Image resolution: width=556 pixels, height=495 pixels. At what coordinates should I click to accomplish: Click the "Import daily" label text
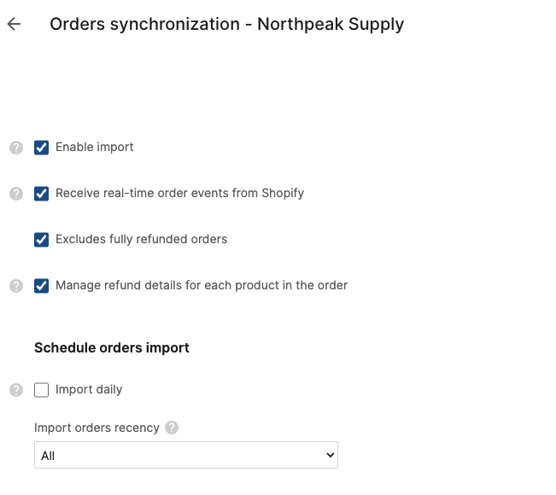tap(89, 390)
